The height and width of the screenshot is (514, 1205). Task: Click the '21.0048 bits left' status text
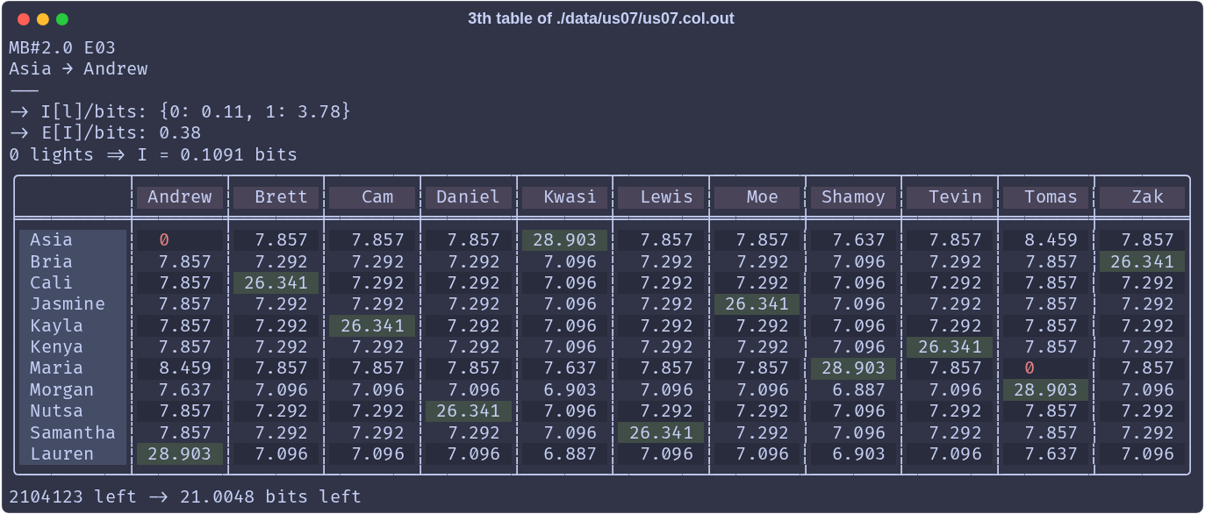(270, 497)
